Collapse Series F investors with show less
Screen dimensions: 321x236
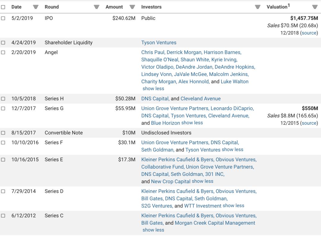pos(232,150)
